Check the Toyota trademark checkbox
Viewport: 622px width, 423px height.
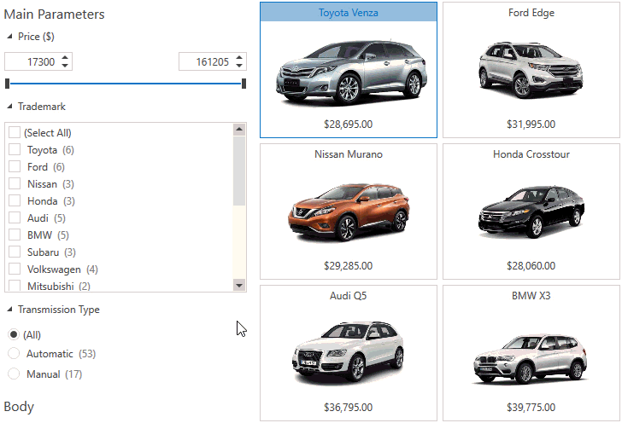15,150
